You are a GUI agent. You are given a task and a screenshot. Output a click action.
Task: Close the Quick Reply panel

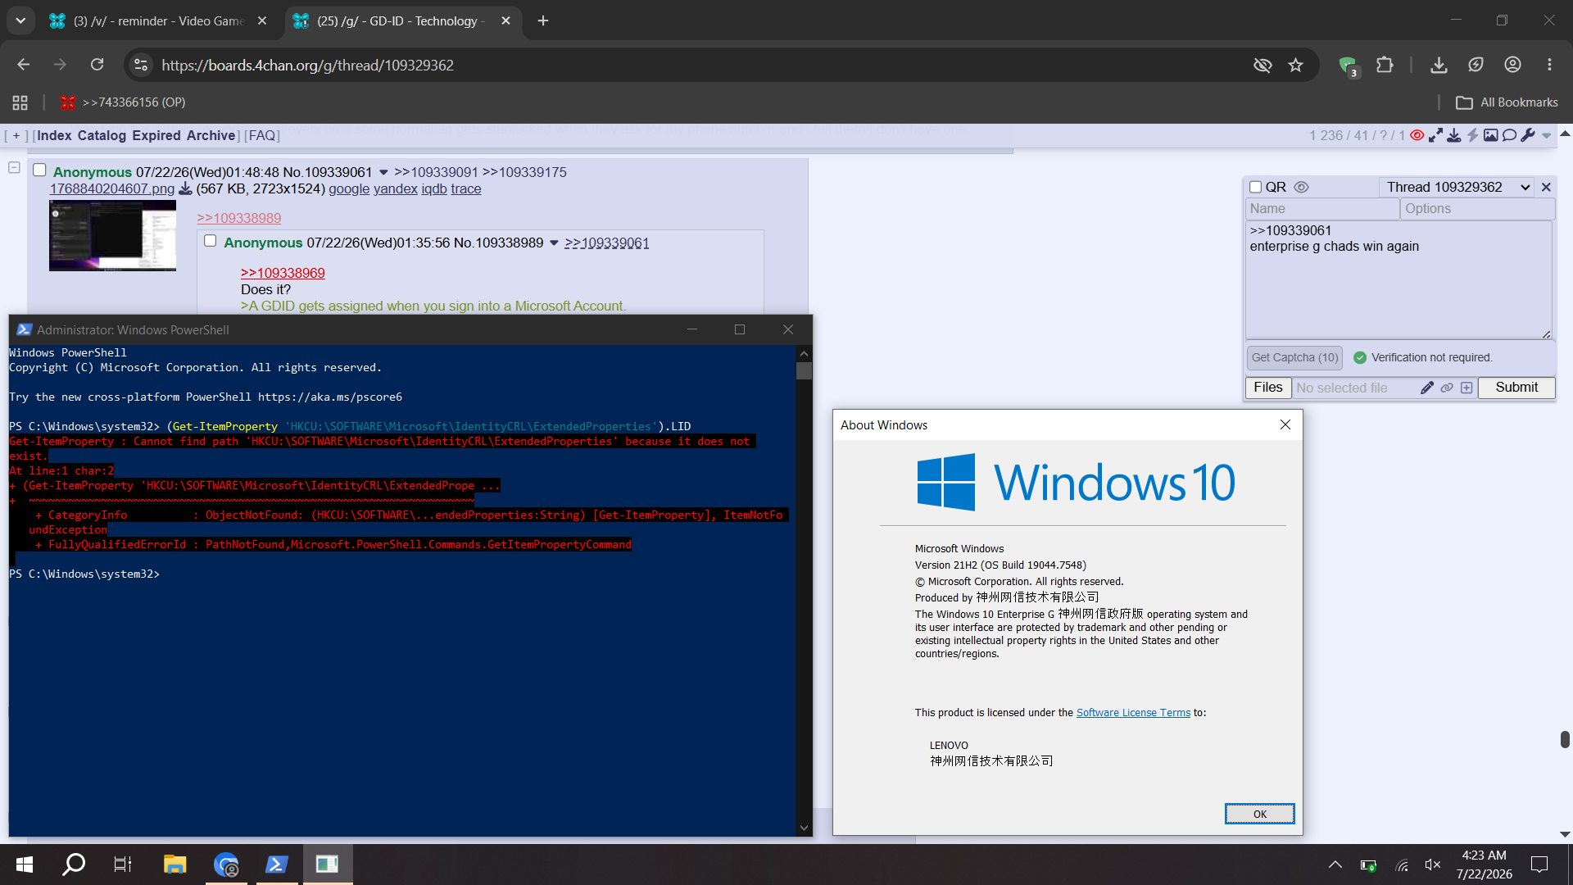point(1546,187)
